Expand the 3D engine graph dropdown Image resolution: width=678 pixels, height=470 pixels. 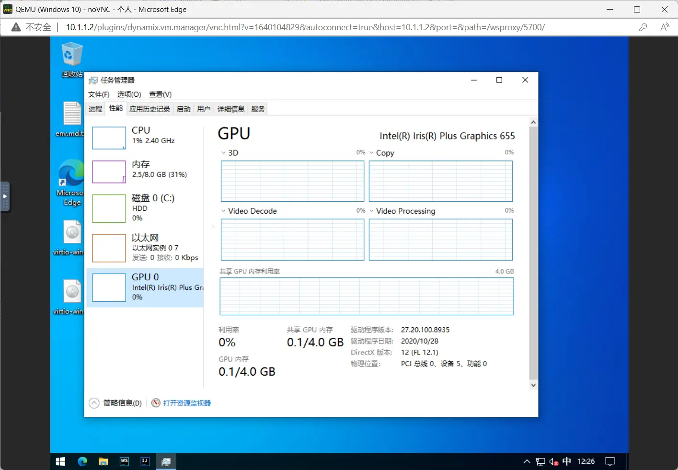[223, 153]
